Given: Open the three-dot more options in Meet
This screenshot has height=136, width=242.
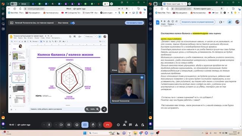Looking at the screenshot, I should (x=100, y=125).
